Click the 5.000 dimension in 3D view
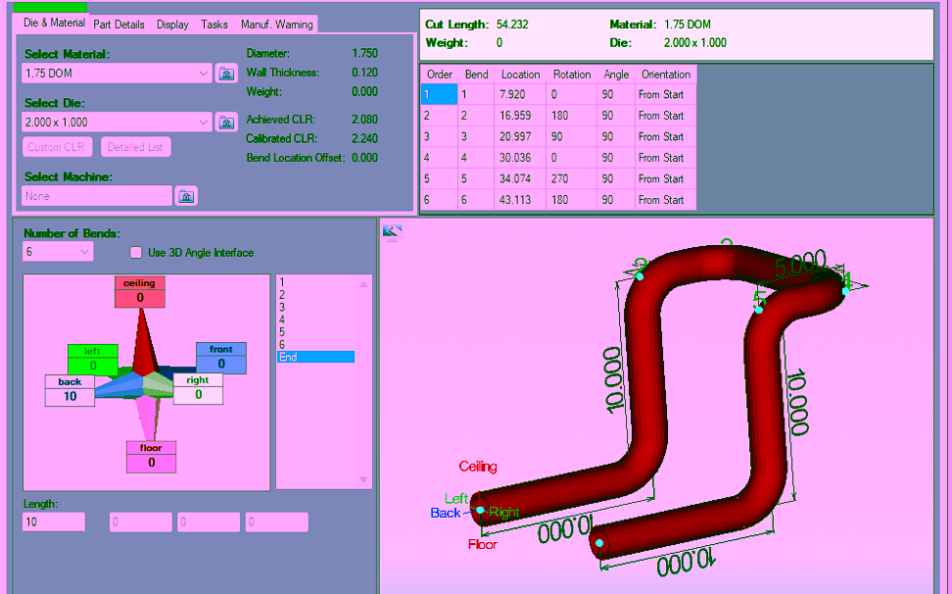The height and width of the screenshot is (594, 952). click(x=801, y=265)
